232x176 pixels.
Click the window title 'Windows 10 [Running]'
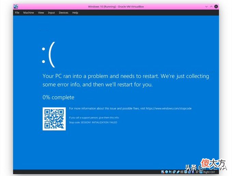(102, 6)
